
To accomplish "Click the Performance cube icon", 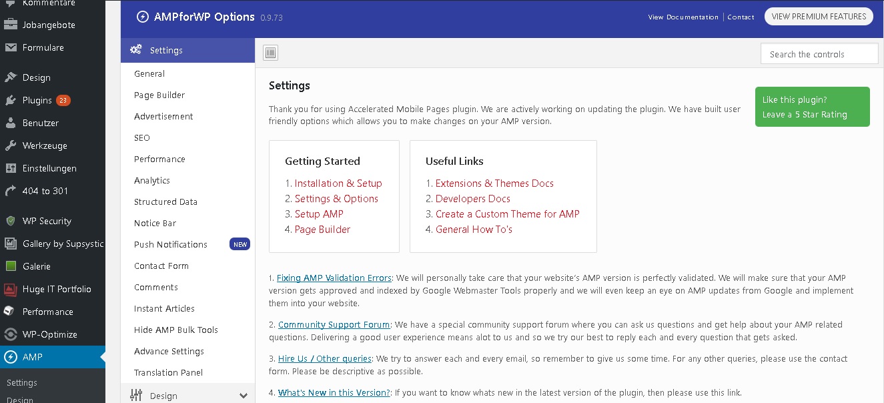I will coord(11,312).
